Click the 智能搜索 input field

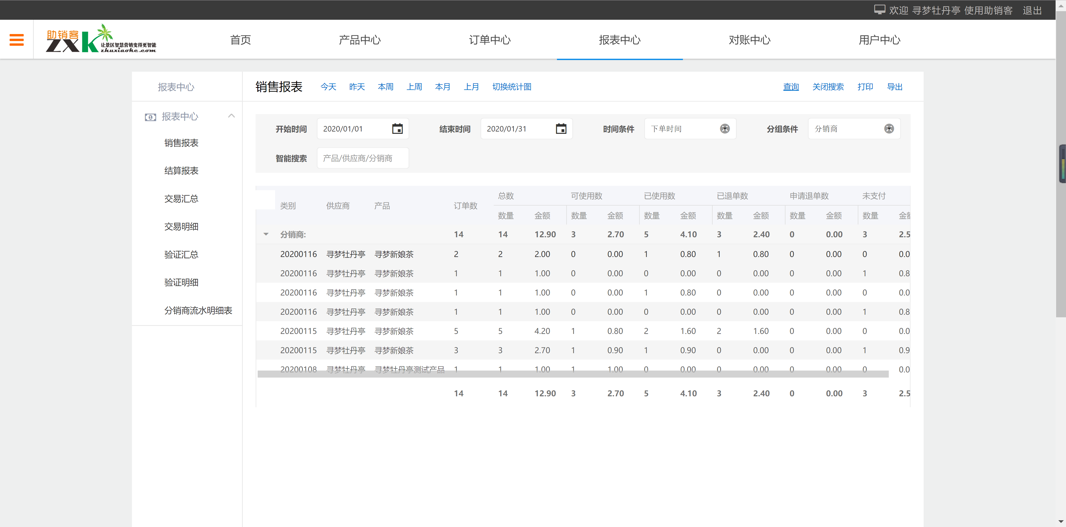(363, 158)
